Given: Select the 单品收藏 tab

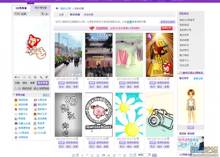Looking at the screenshot, I should coord(89,14).
